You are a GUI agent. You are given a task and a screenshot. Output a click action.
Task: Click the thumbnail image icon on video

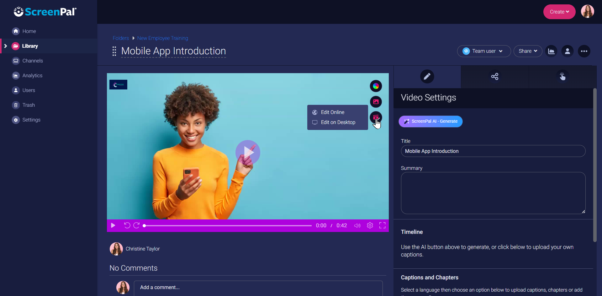pos(376,102)
